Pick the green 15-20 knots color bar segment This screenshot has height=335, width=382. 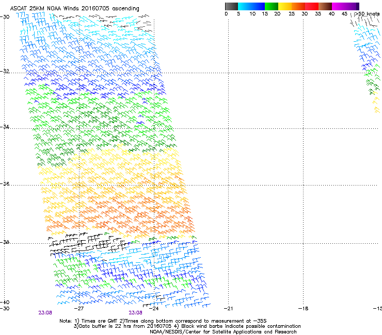click(x=272, y=6)
